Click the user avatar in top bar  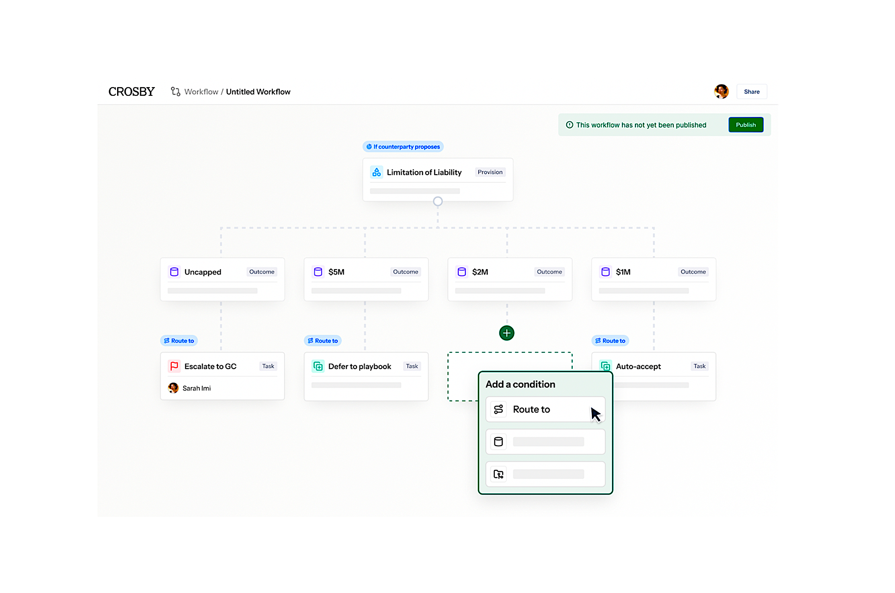point(721,91)
